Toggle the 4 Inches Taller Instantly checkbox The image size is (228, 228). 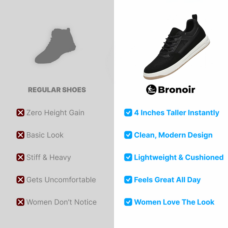(x=128, y=112)
